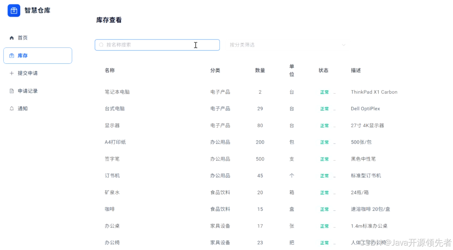Click the chevron arrow of category filter
453x250 pixels.
(344, 45)
